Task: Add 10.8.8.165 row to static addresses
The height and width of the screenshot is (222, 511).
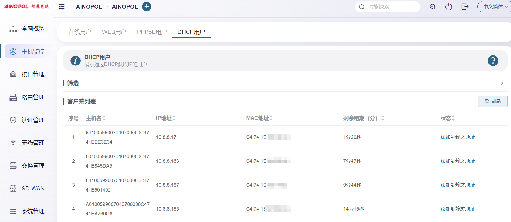Action: [458, 209]
